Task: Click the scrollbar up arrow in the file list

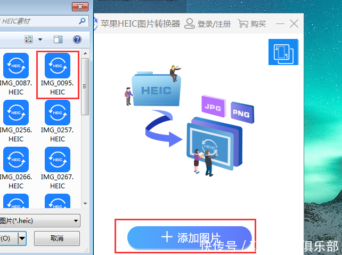Action: point(85,53)
